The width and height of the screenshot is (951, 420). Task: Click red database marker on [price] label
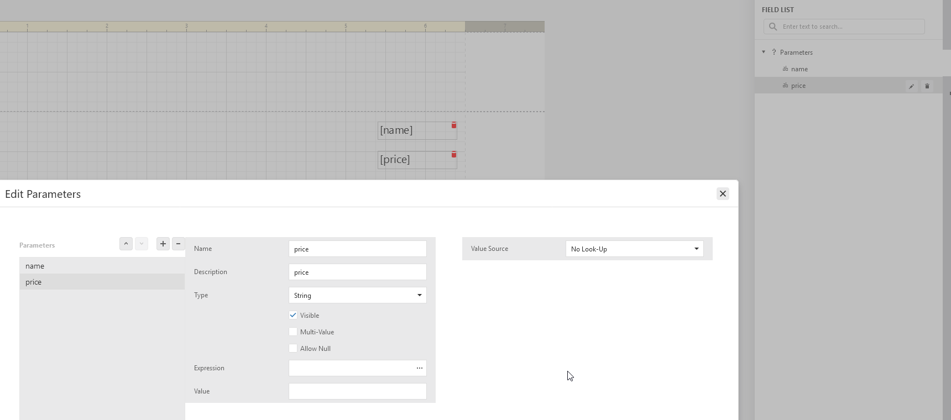tap(454, 155)
